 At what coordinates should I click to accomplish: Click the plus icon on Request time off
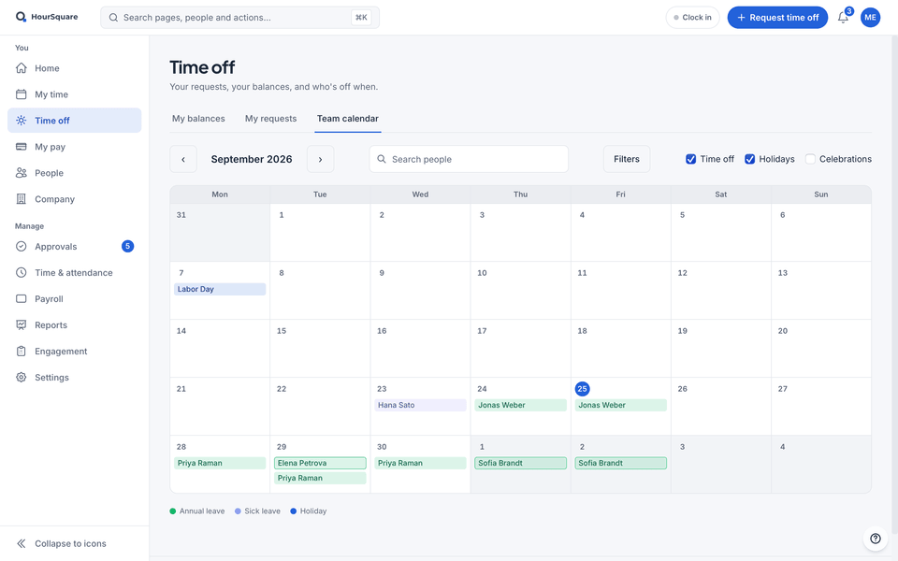[x=741, y=18]
